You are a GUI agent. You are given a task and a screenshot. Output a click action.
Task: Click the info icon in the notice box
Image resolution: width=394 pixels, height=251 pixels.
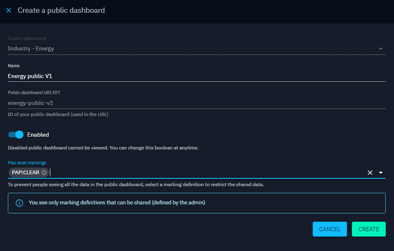pos(19,203)
